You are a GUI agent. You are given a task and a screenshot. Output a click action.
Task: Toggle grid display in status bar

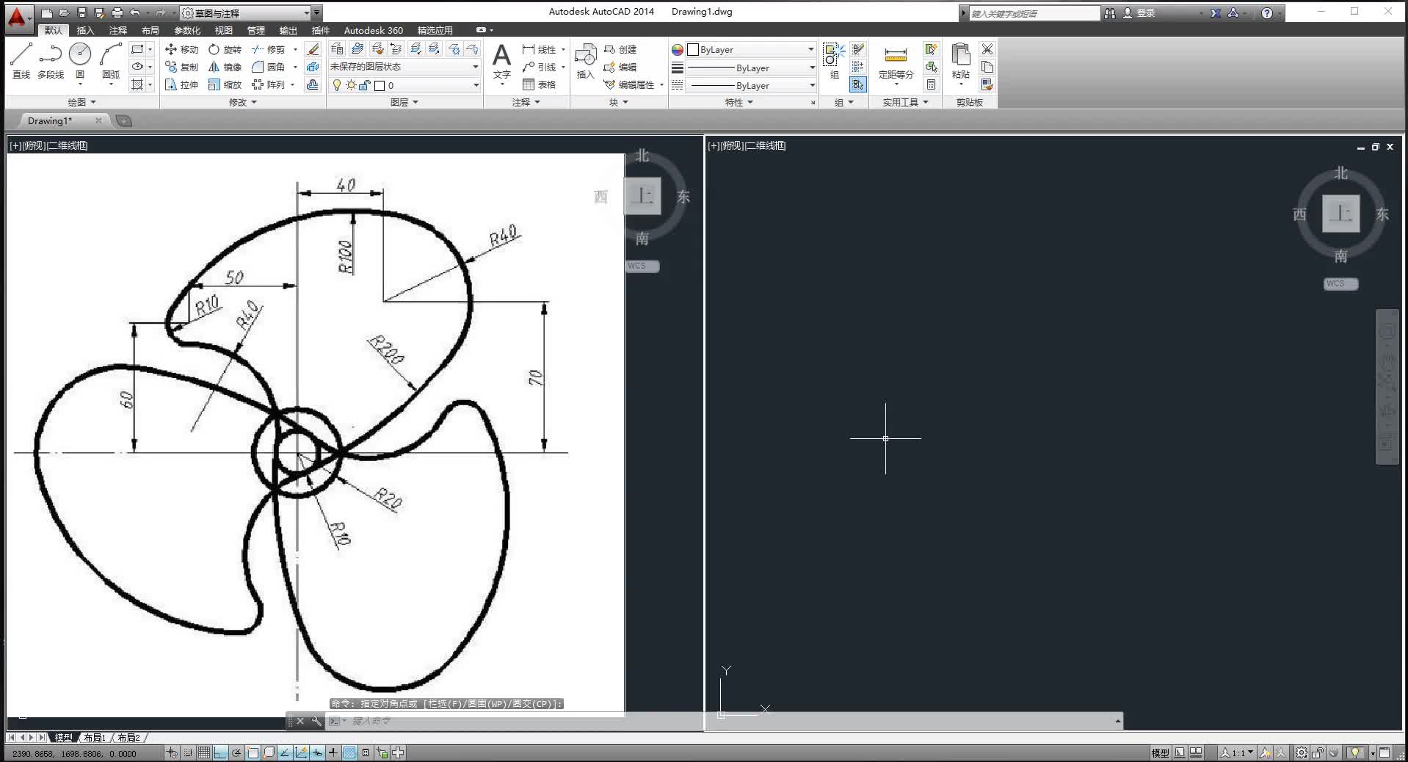tap(204, 752)
